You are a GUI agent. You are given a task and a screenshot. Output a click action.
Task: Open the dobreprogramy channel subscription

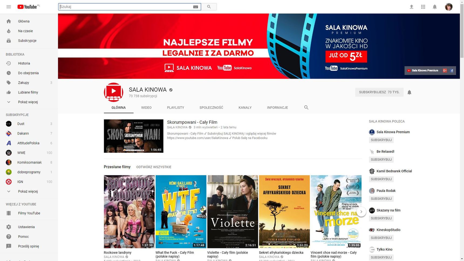click(x=29, y=172)
